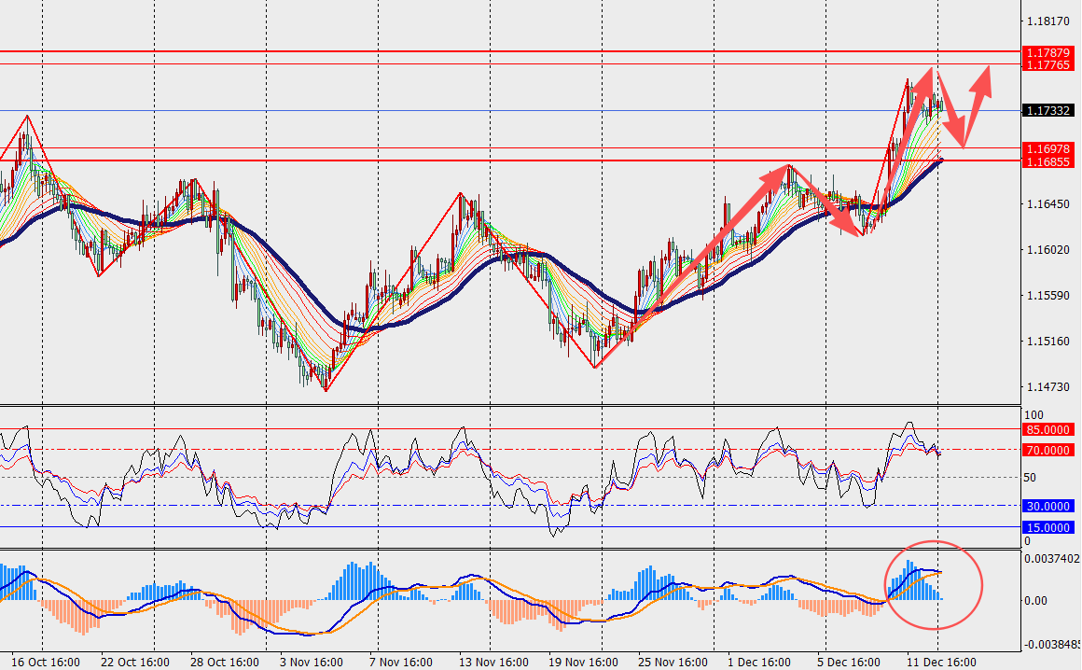Click the 15.0000 oversold level label
1082x670 pixels.
point(1047,527)
